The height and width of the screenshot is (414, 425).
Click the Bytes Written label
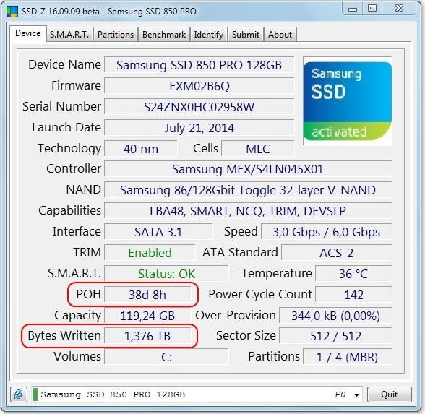pyautogui.click(x=64, y=335)
